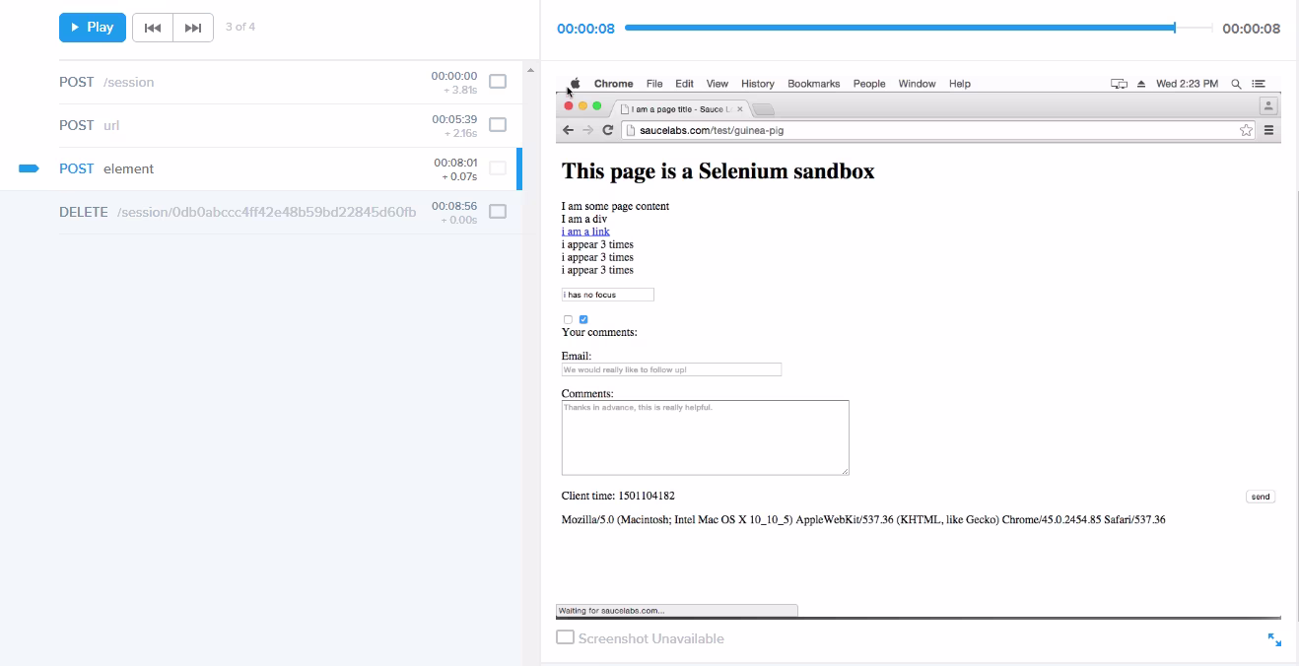Bookmark the page with the star icon
This screenshot has height=666, width=1299.
click(x=1246, y=130)
